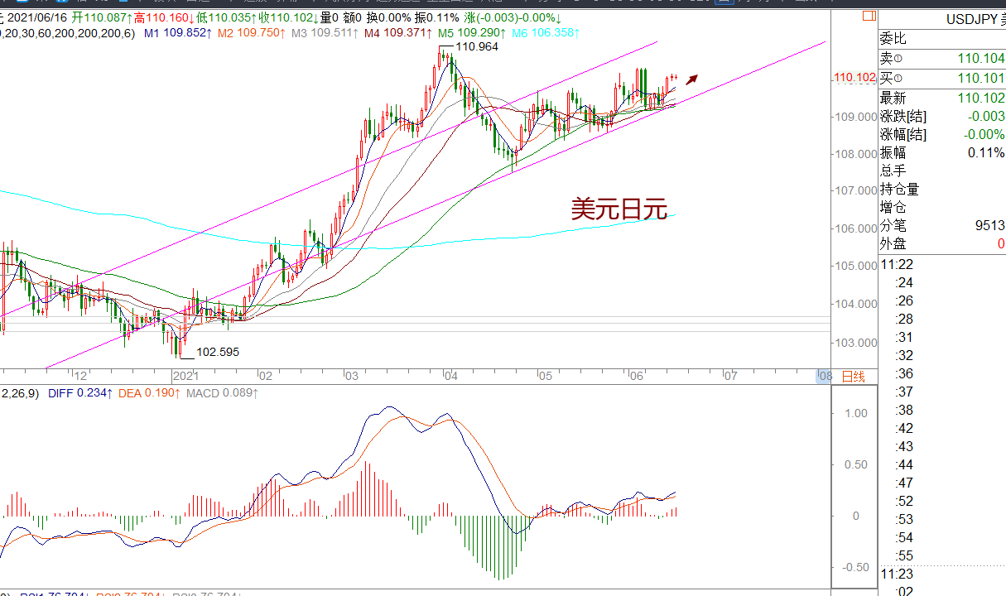The image size is (1006, 596).
Task: Click the 涨幅[结] value -0.00%
Action: (x=984, y=134)
